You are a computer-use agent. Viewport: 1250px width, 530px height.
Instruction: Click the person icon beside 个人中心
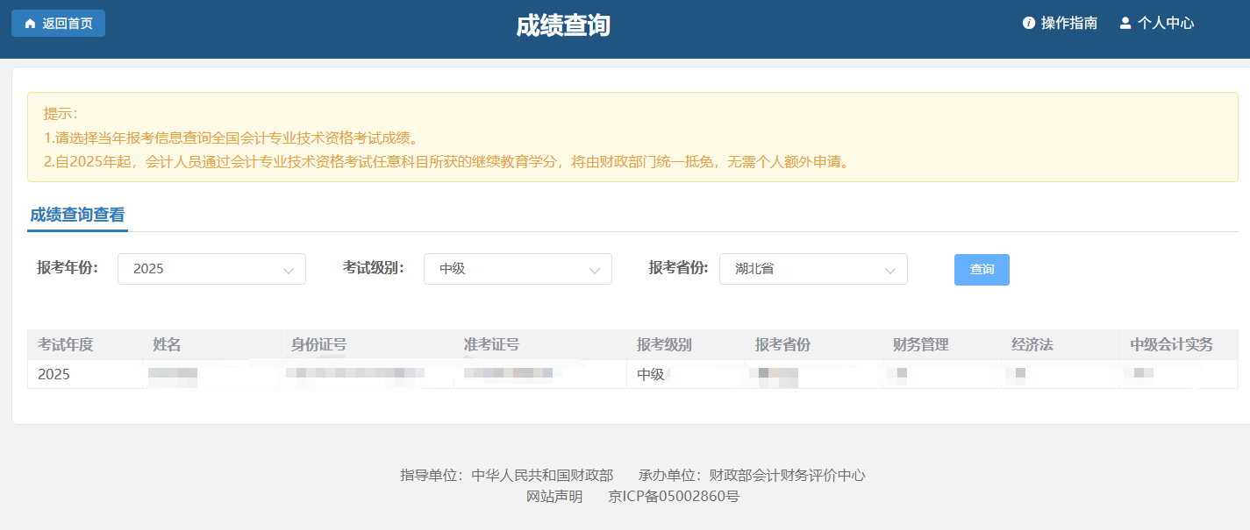1125,24
